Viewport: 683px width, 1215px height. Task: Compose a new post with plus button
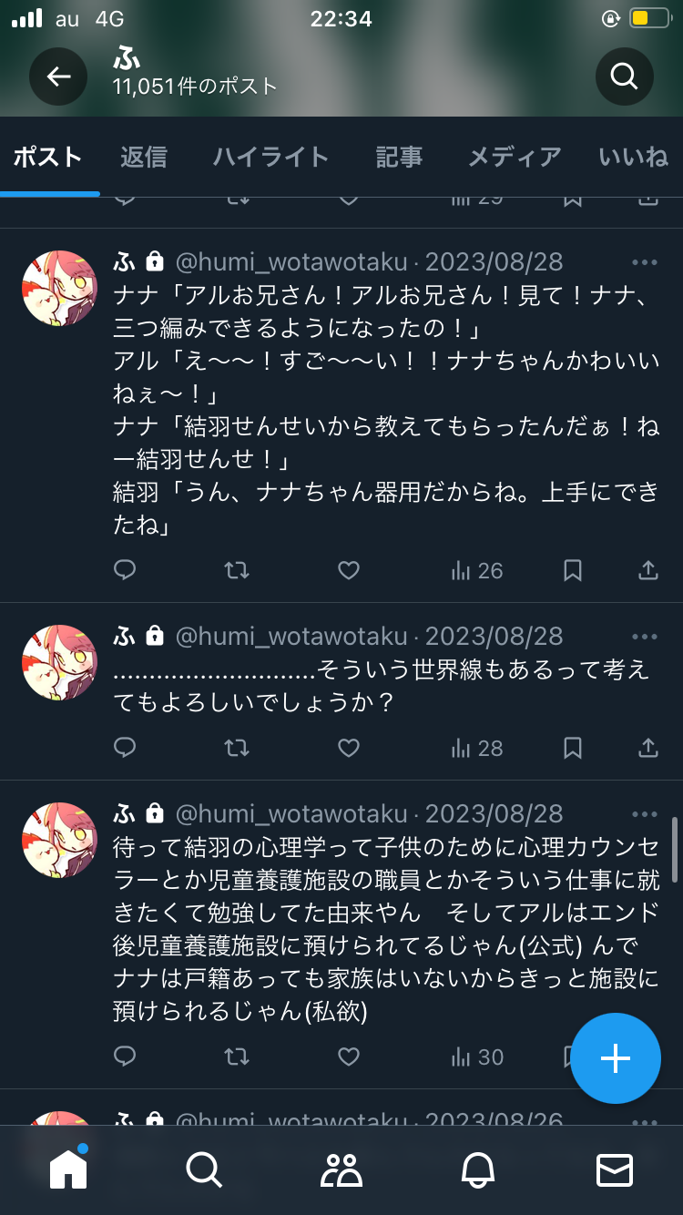616,1058
